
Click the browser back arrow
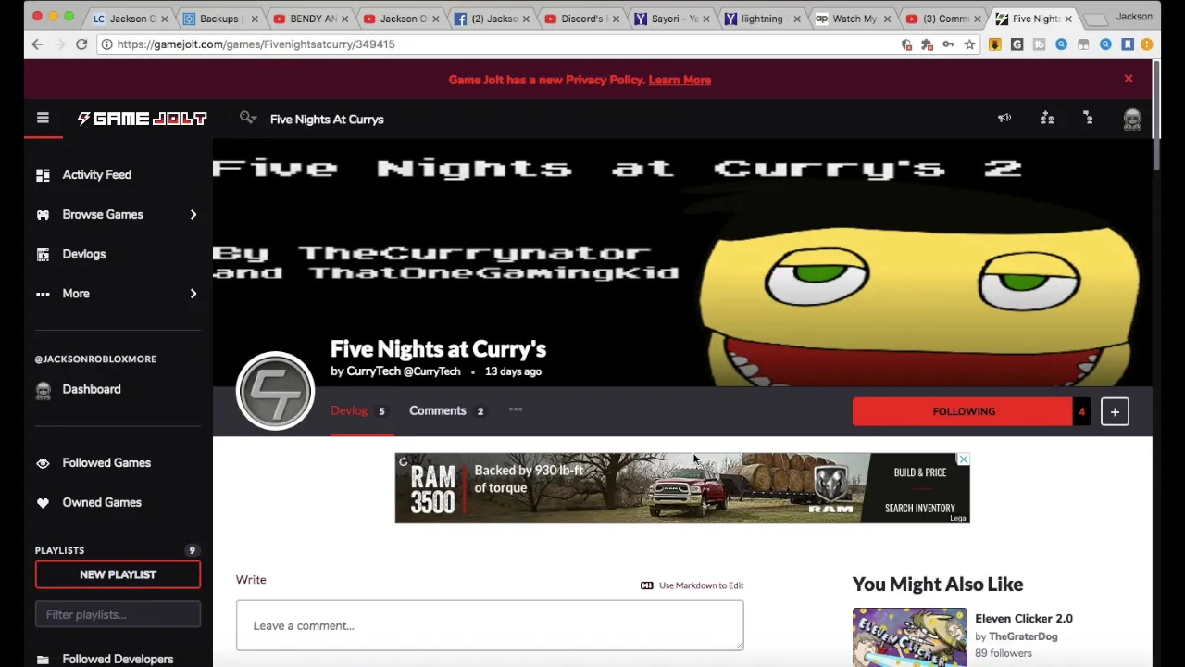[x=37, y=44]
